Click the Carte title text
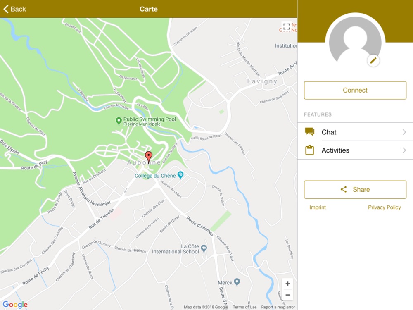The height and width of the screenshot is (310, 413). 149,9
